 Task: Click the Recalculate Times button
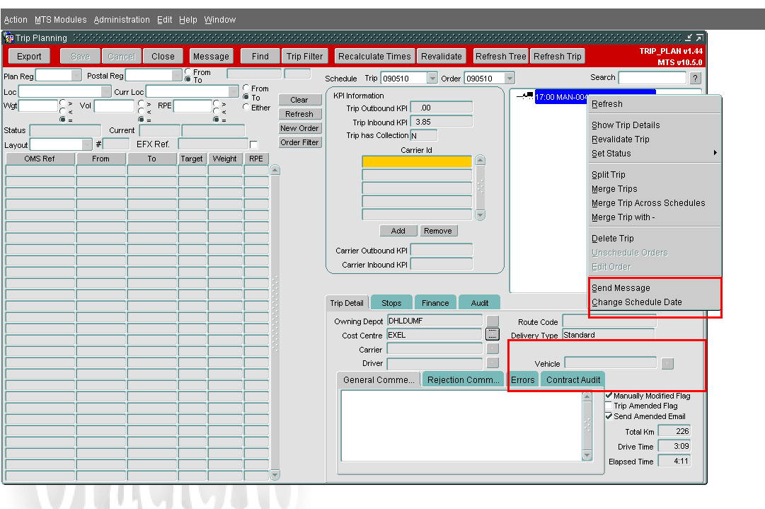(x=374, y=56)
